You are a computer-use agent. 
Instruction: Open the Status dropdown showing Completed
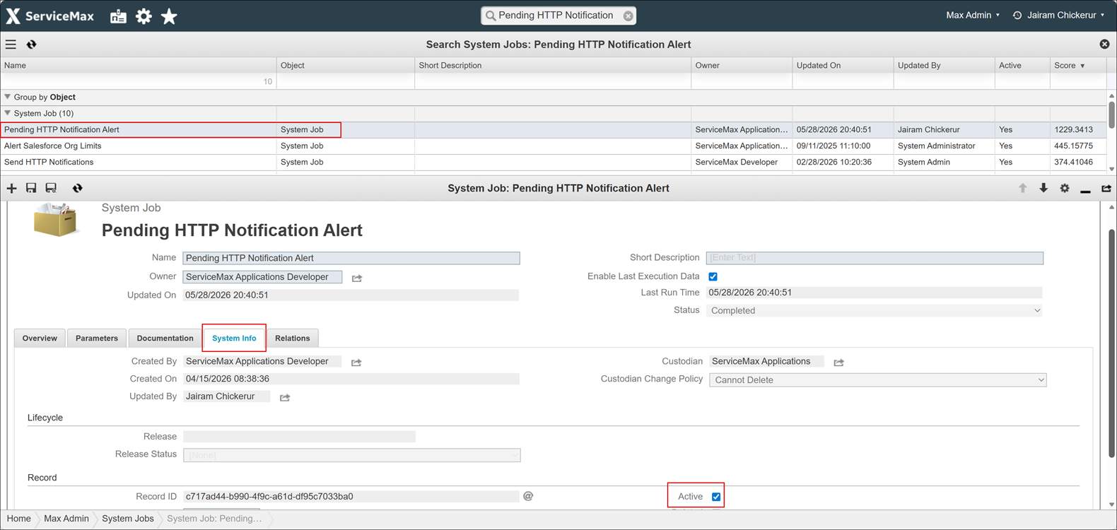tap(874, 311)
